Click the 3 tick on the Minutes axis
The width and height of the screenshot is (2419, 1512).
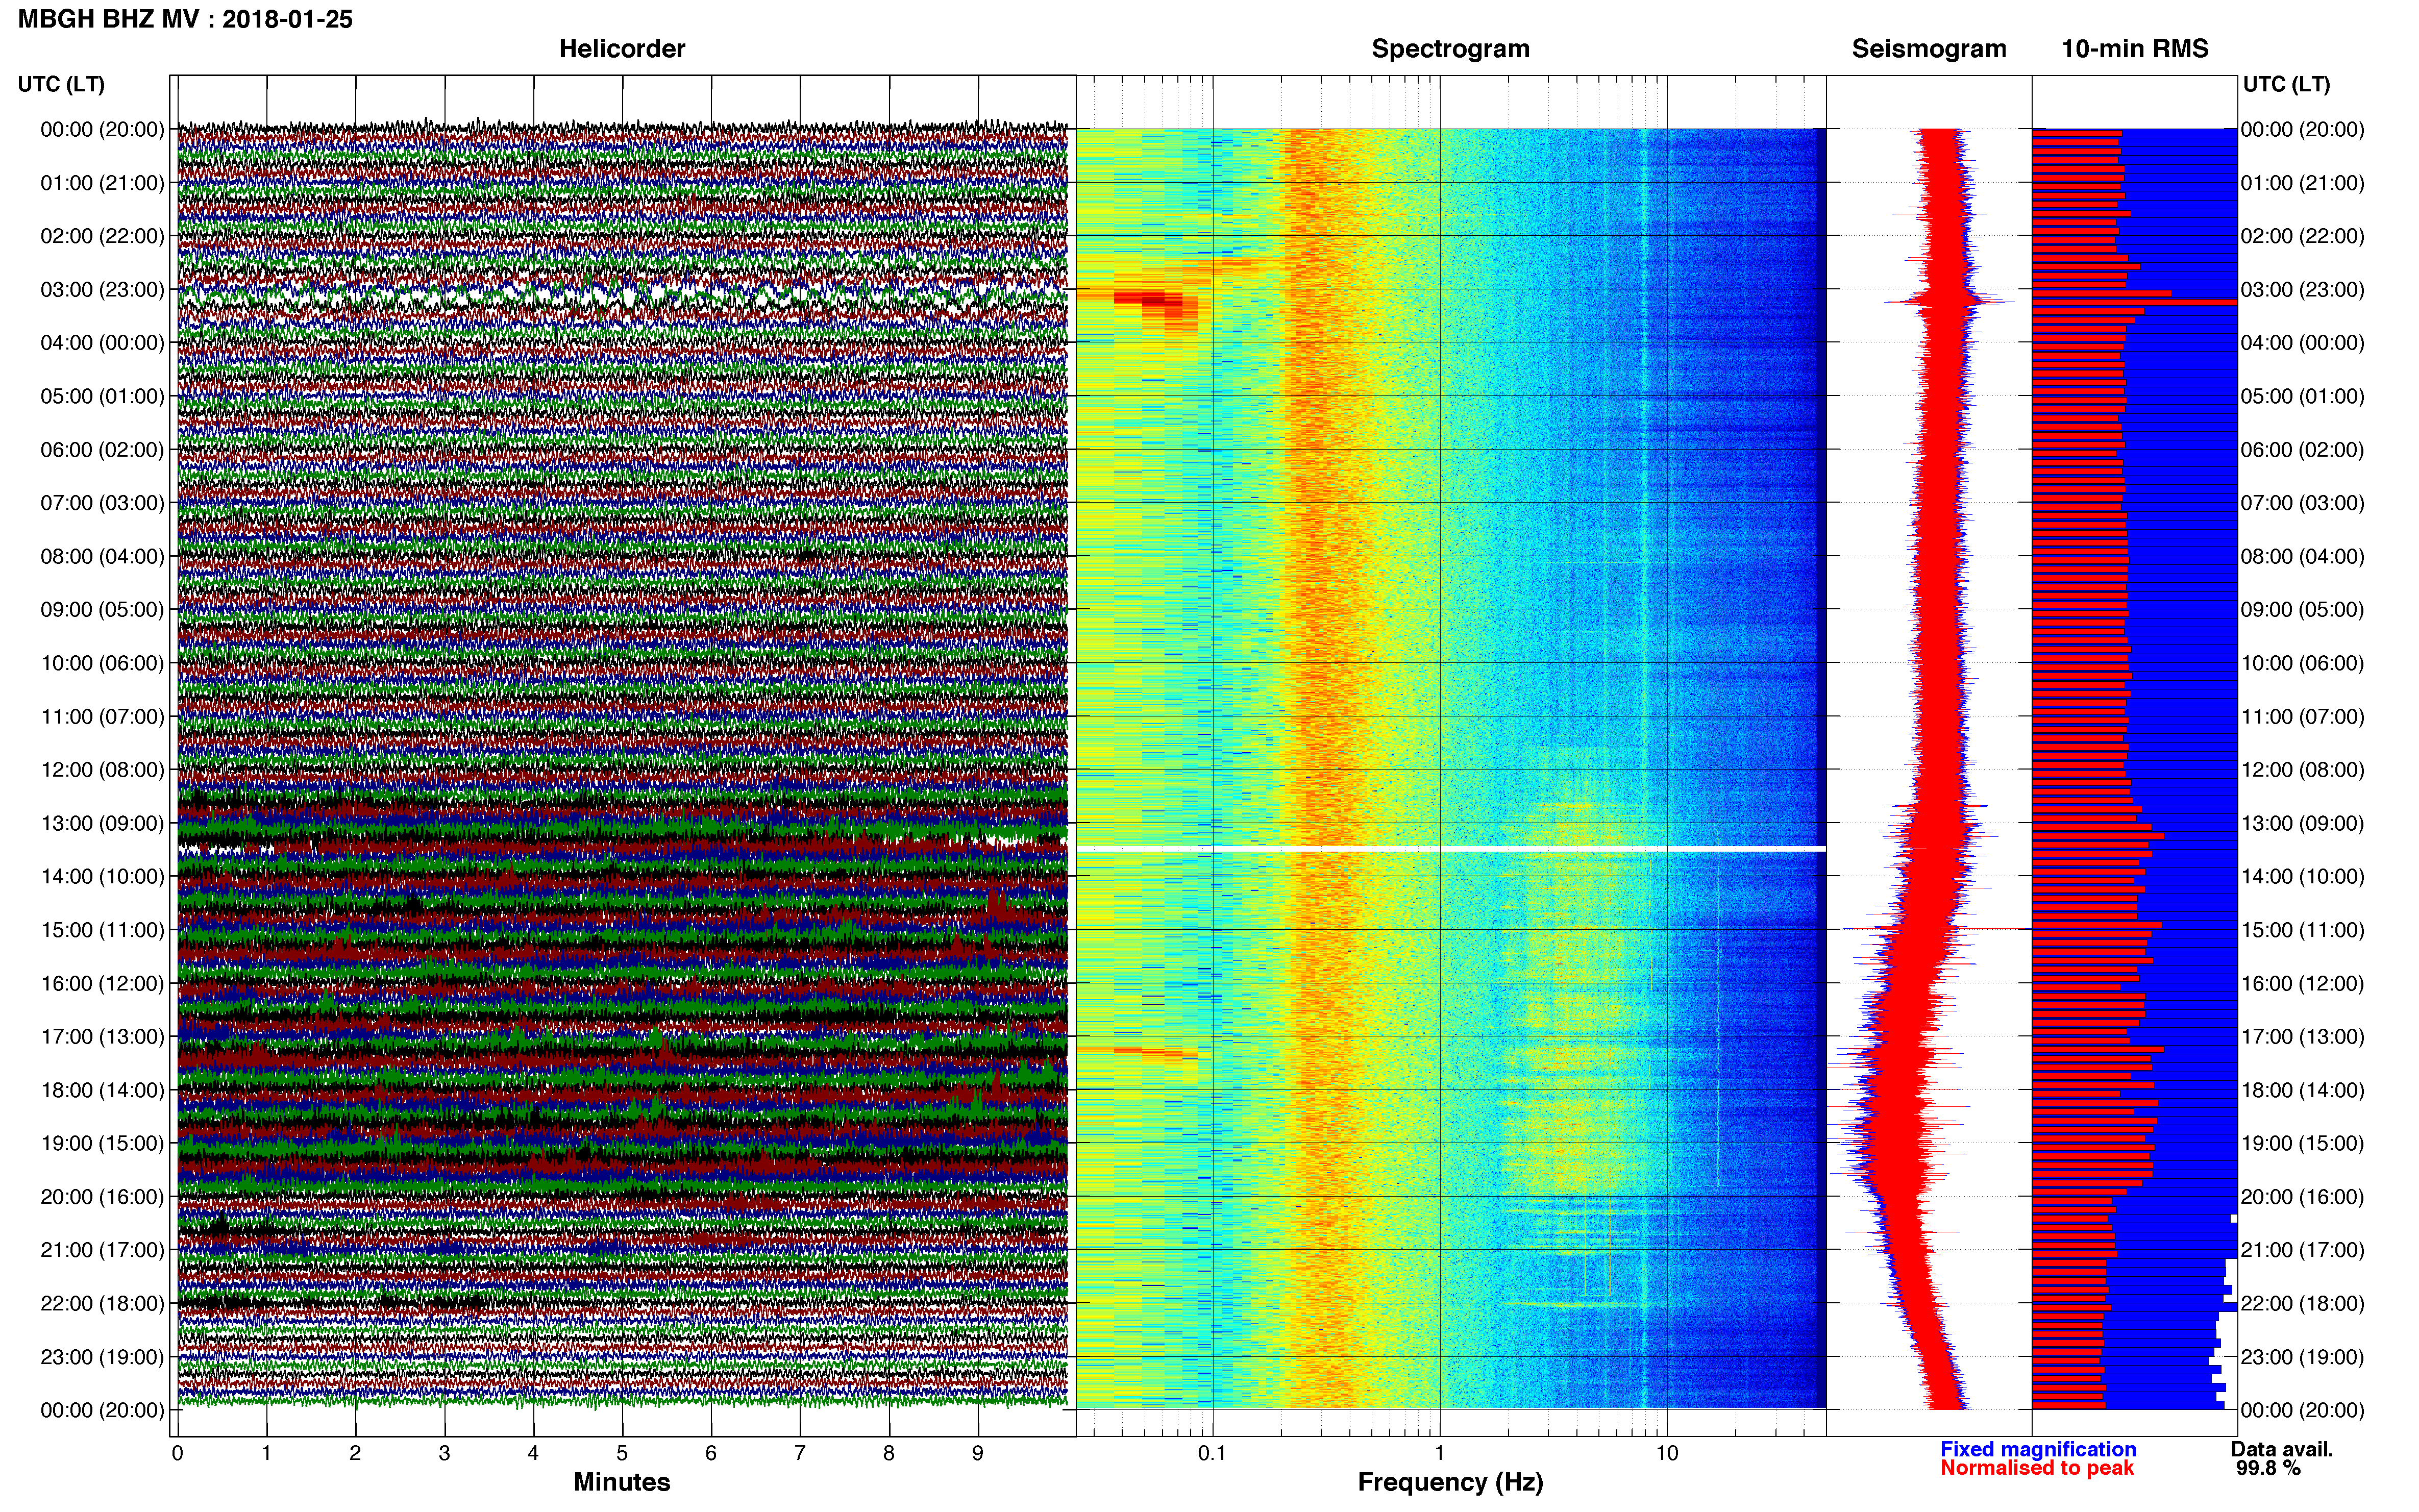[444, 1454]
